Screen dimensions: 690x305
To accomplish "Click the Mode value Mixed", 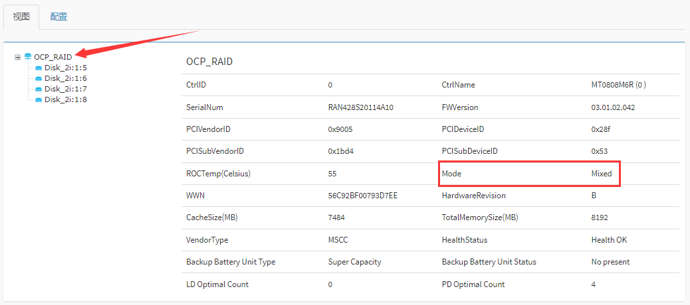I will (601, 174).
